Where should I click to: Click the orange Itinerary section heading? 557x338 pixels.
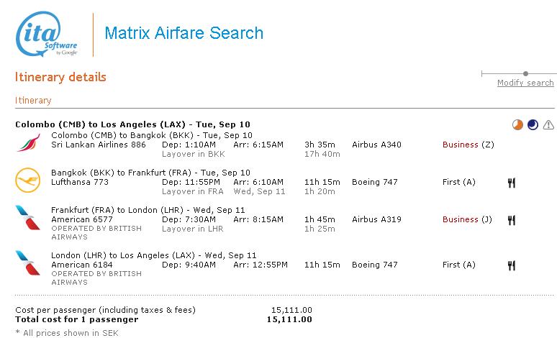33,101
